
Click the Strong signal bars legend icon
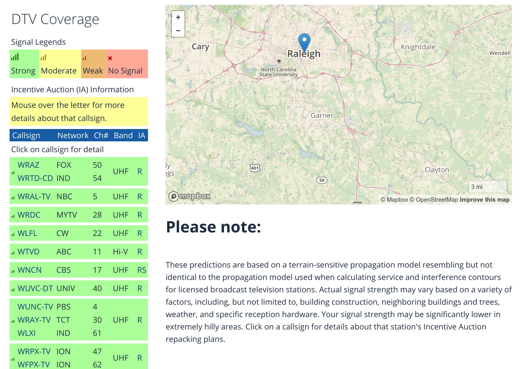tap(15, 58)
